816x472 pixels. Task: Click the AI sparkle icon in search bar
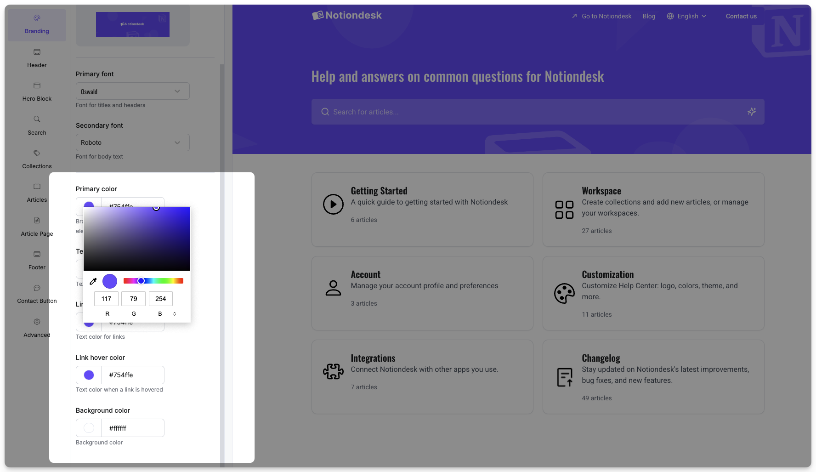point(751,112)
